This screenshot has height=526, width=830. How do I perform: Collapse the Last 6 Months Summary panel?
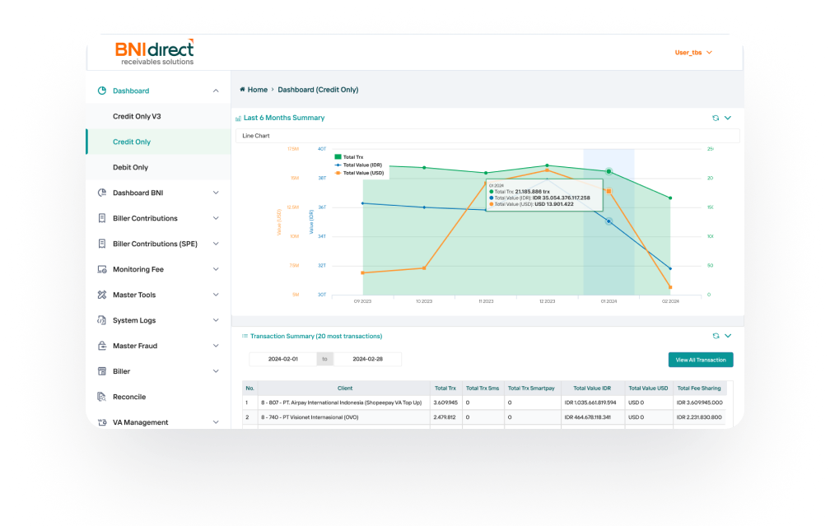pyautogui.click(x=728, y=118)
